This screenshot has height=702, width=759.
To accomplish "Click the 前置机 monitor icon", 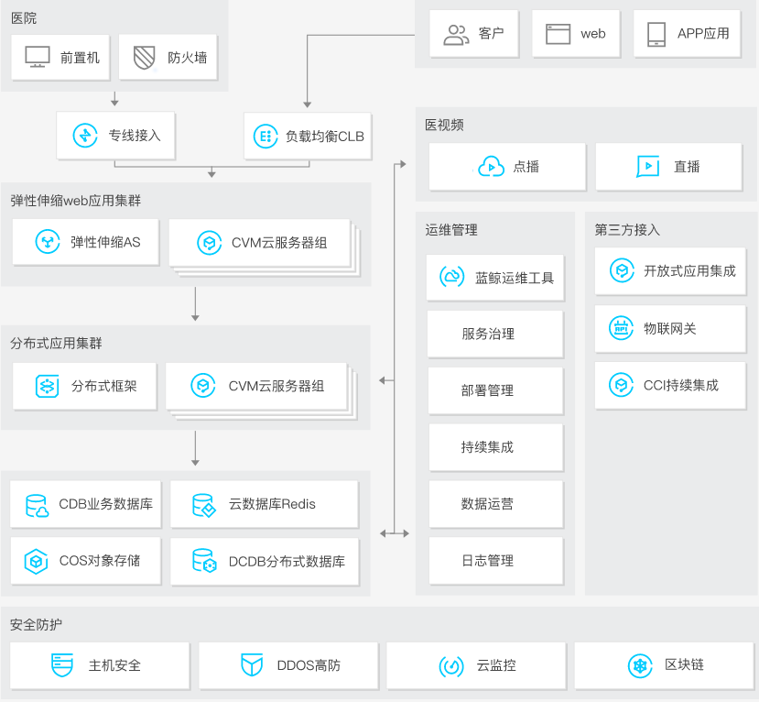I will click(x=38, y=58).
